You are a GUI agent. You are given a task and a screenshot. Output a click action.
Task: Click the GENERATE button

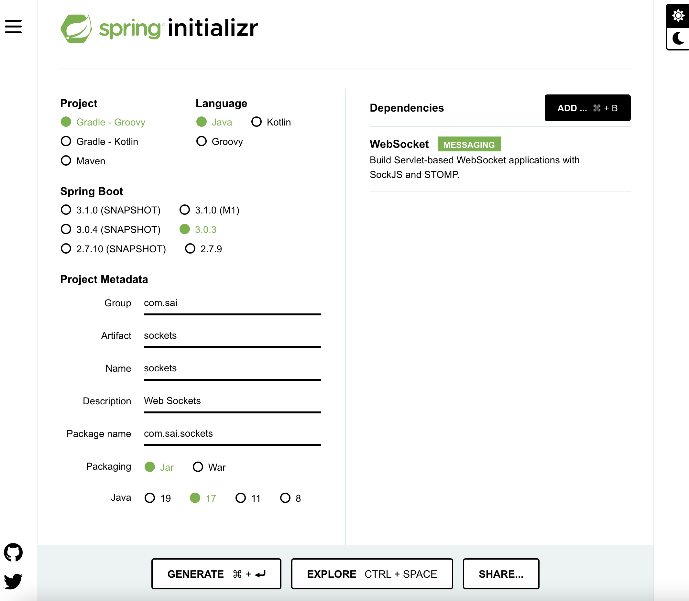click(216, 574)
